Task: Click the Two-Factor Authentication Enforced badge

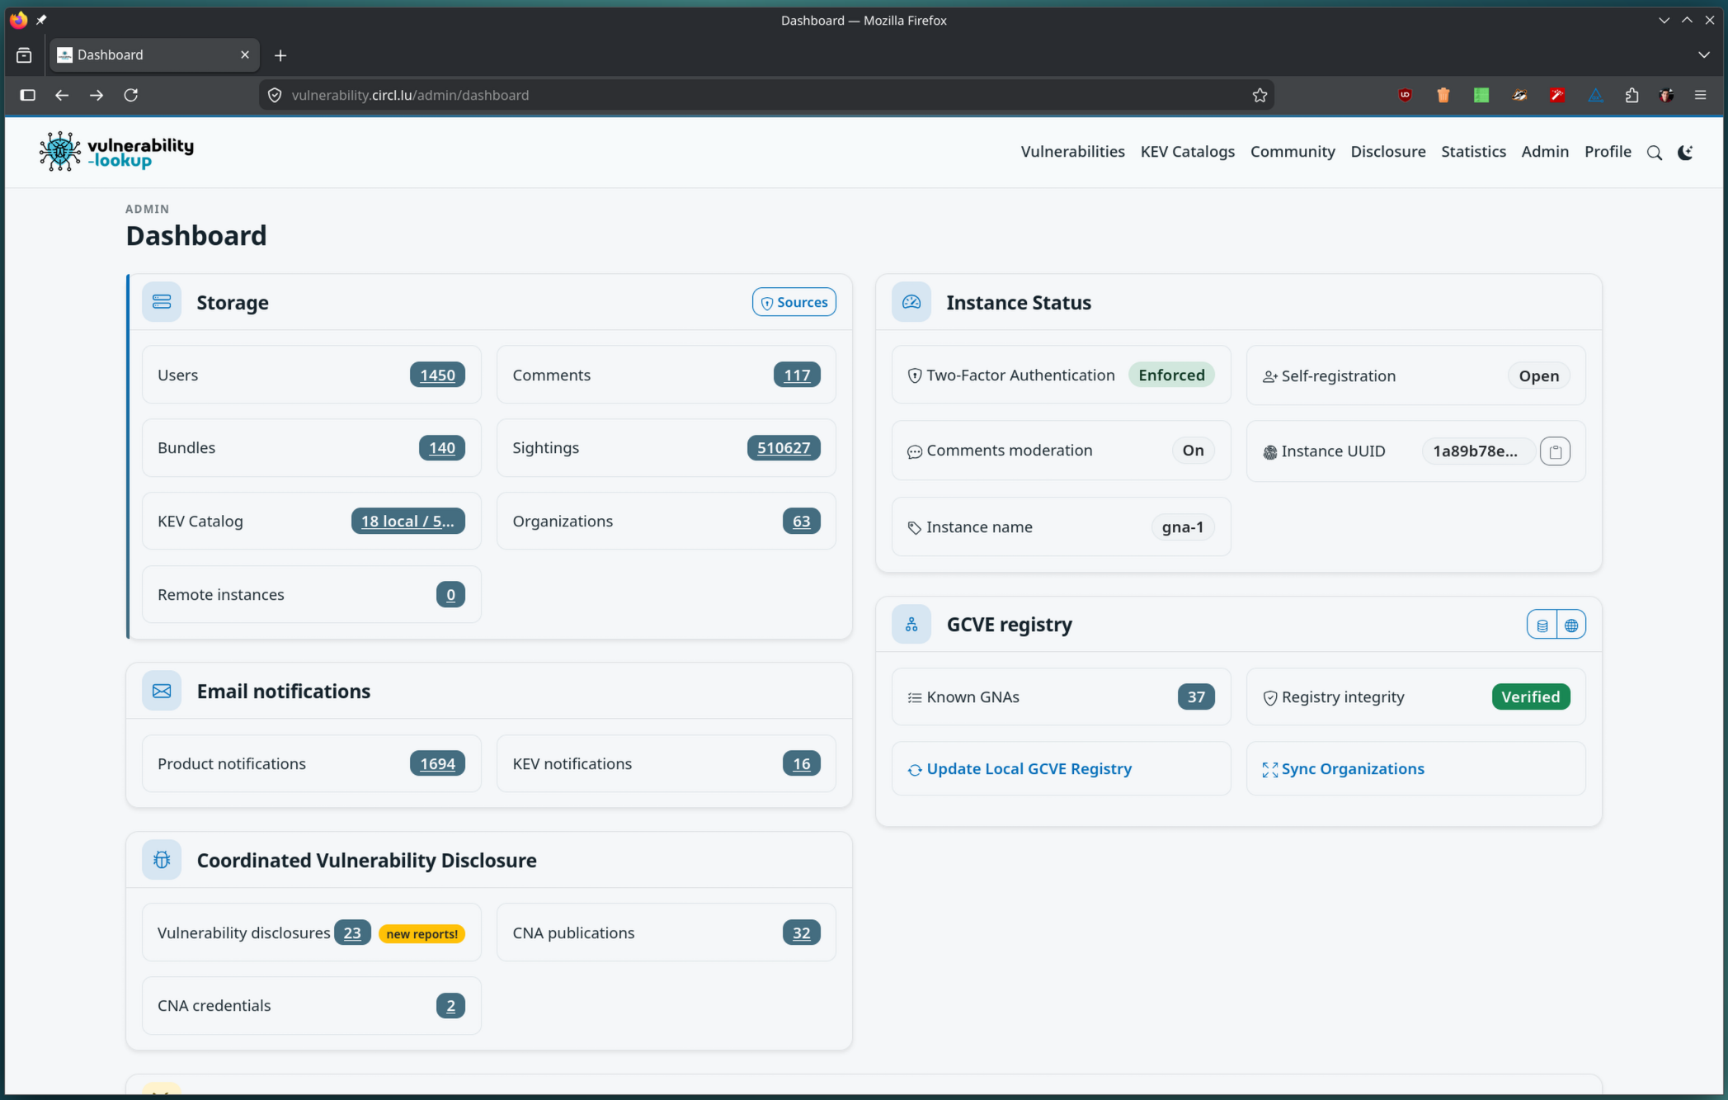Action: click(x=1171, y=375)
